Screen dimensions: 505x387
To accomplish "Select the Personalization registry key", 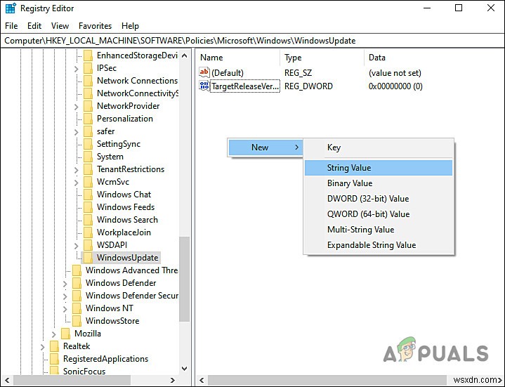I will tap(125, 119).
